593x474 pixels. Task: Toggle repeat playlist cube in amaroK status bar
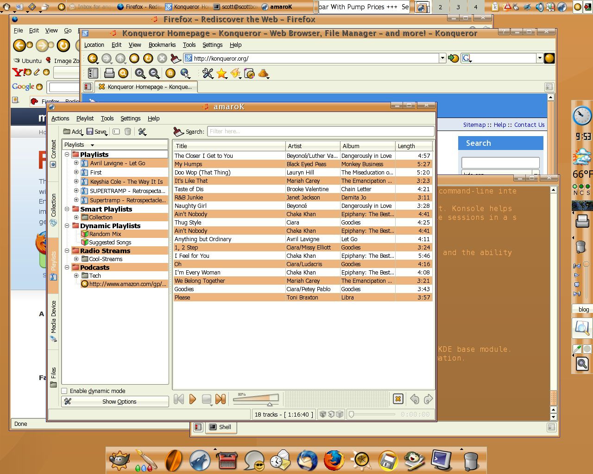331,414
